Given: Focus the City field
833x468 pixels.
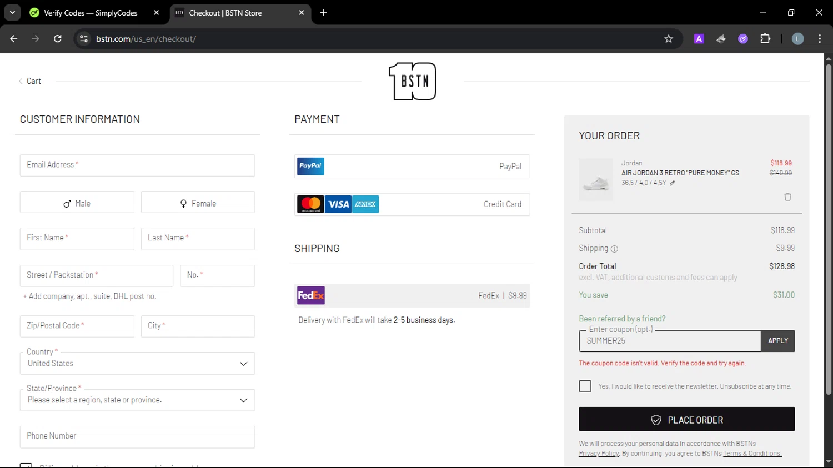Looking at the screenshot, I should [x=198, y=326].
